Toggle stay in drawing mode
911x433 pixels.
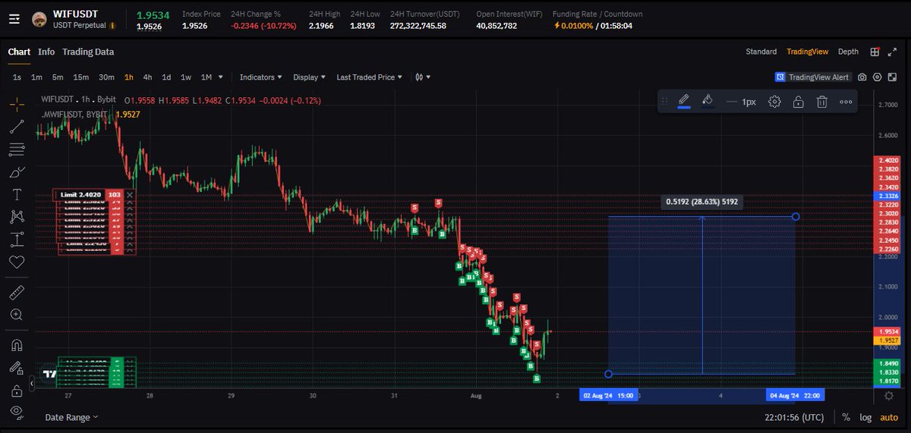(17, 368)
